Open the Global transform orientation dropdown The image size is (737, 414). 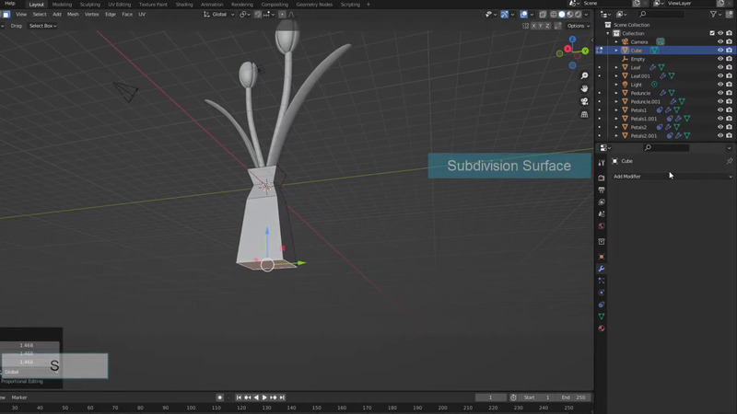pyautogui.click(x=218, y=14)
